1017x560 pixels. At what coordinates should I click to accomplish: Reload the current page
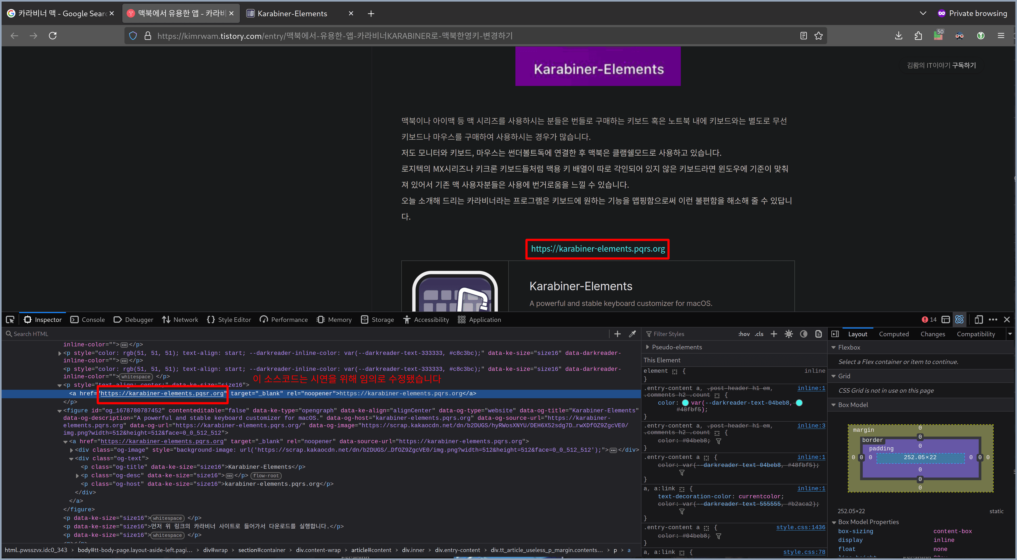52,36
